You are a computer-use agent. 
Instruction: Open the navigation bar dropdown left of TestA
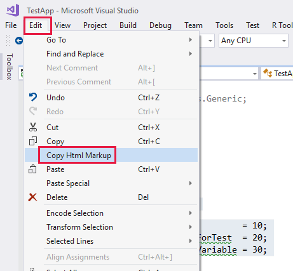[255, 74]
